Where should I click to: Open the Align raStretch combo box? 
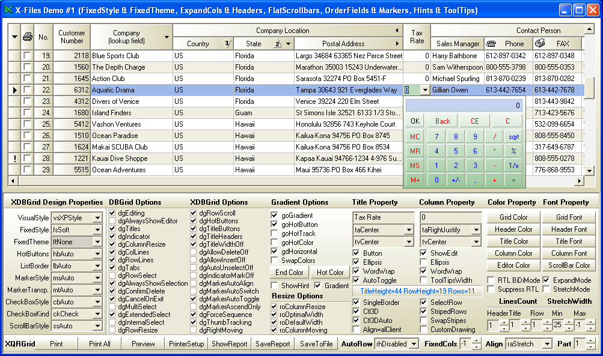coord(546,344)
